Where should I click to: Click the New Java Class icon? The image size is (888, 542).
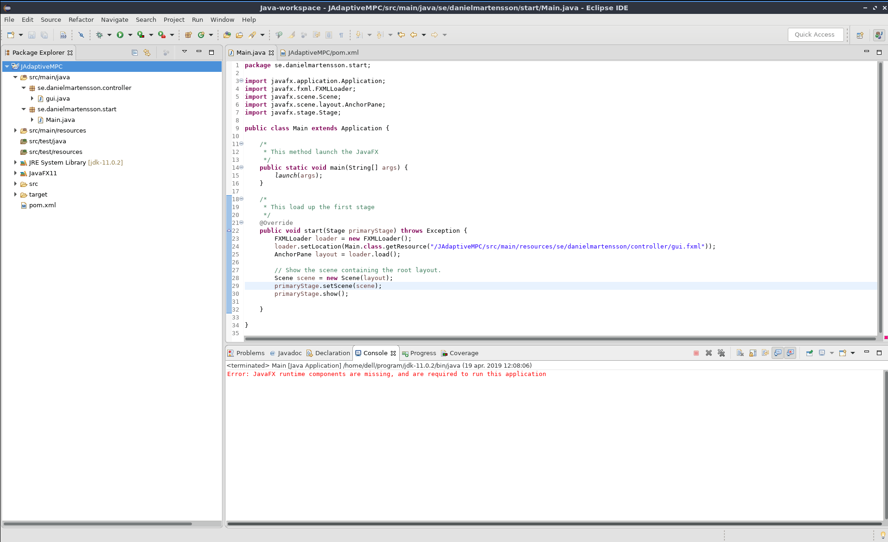point(201,35)
